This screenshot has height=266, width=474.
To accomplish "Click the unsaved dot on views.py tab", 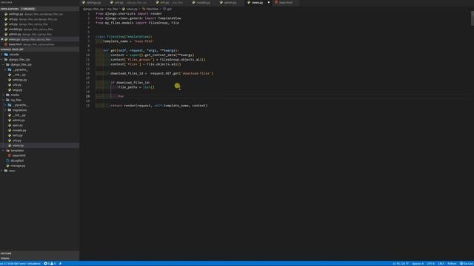I will click(x=269, y=3).
